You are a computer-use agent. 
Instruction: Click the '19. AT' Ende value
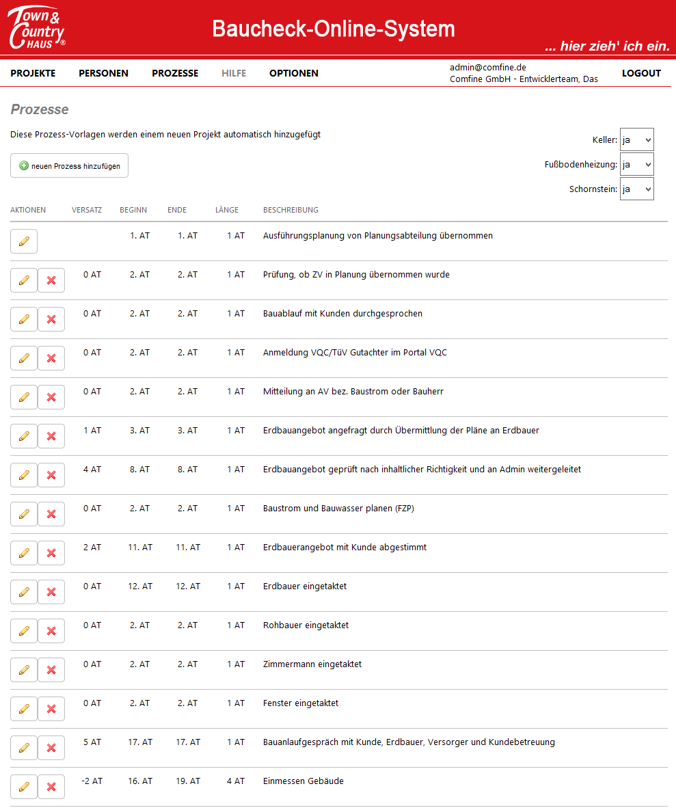(188, 781)
